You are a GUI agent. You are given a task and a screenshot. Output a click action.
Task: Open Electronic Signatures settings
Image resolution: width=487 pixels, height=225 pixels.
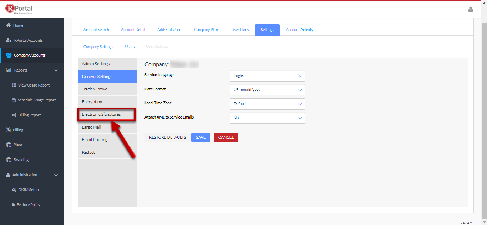[x=107, y=114]
